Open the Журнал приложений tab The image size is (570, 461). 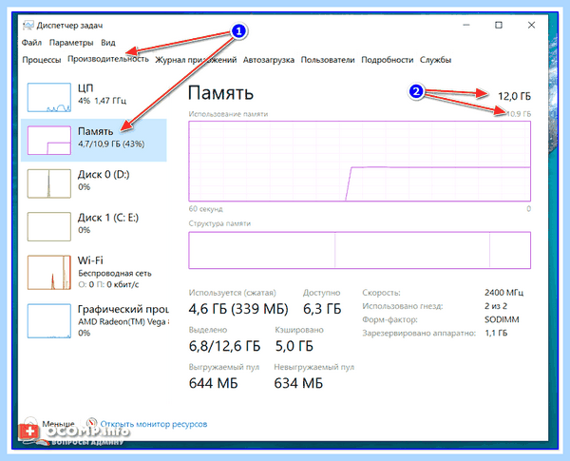coord(196,60)
